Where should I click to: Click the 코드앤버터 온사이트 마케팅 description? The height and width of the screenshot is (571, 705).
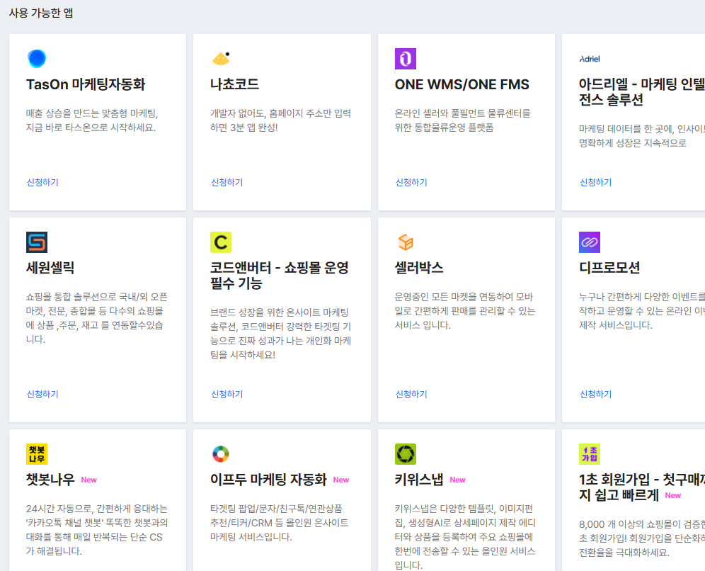[x=280, y=334]
